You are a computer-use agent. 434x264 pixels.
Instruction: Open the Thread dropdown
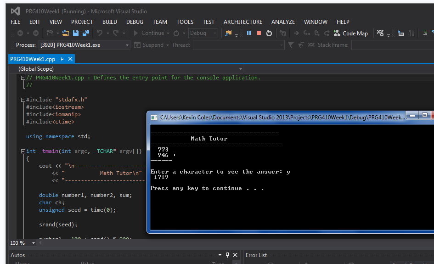coord(239,45)
